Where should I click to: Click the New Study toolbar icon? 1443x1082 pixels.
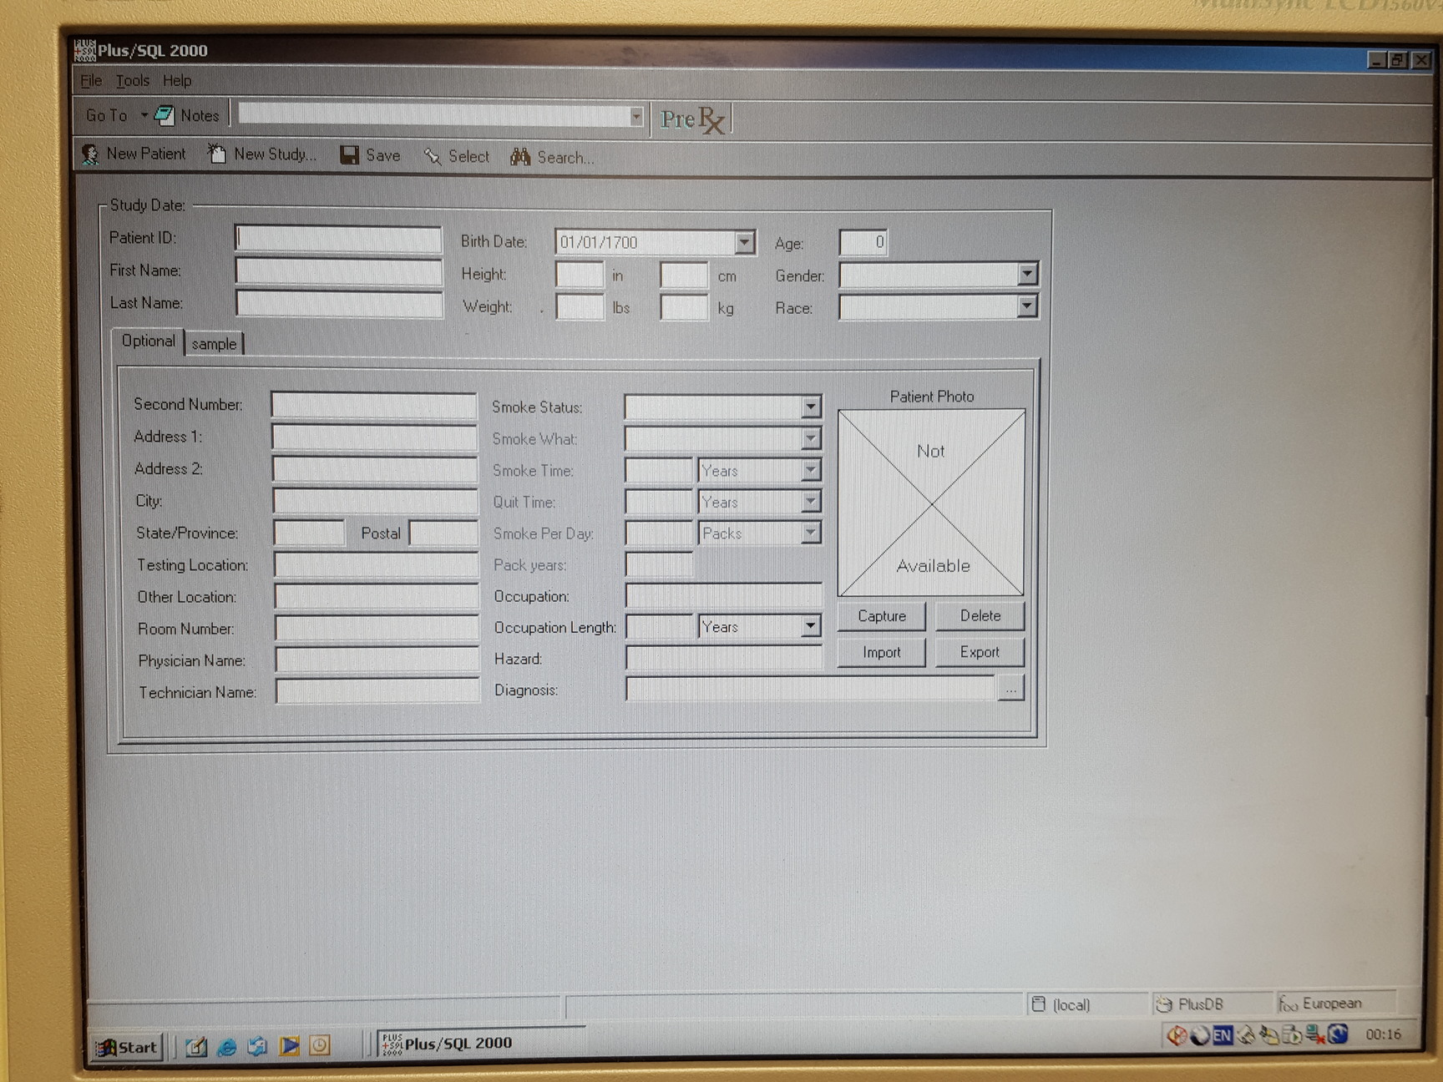point(217,154)
